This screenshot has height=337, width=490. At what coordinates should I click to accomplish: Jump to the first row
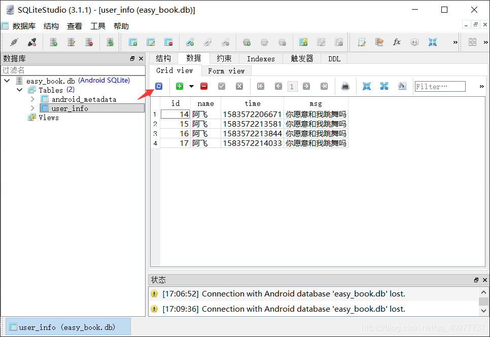[260, 86]
